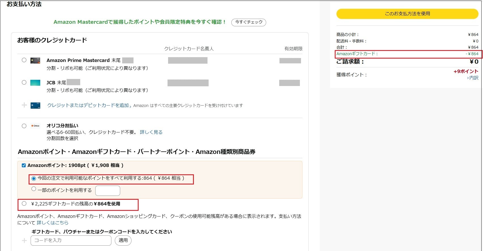
Task: Select the gift card balance ¥864 option
Action: (x=24, y=203)
